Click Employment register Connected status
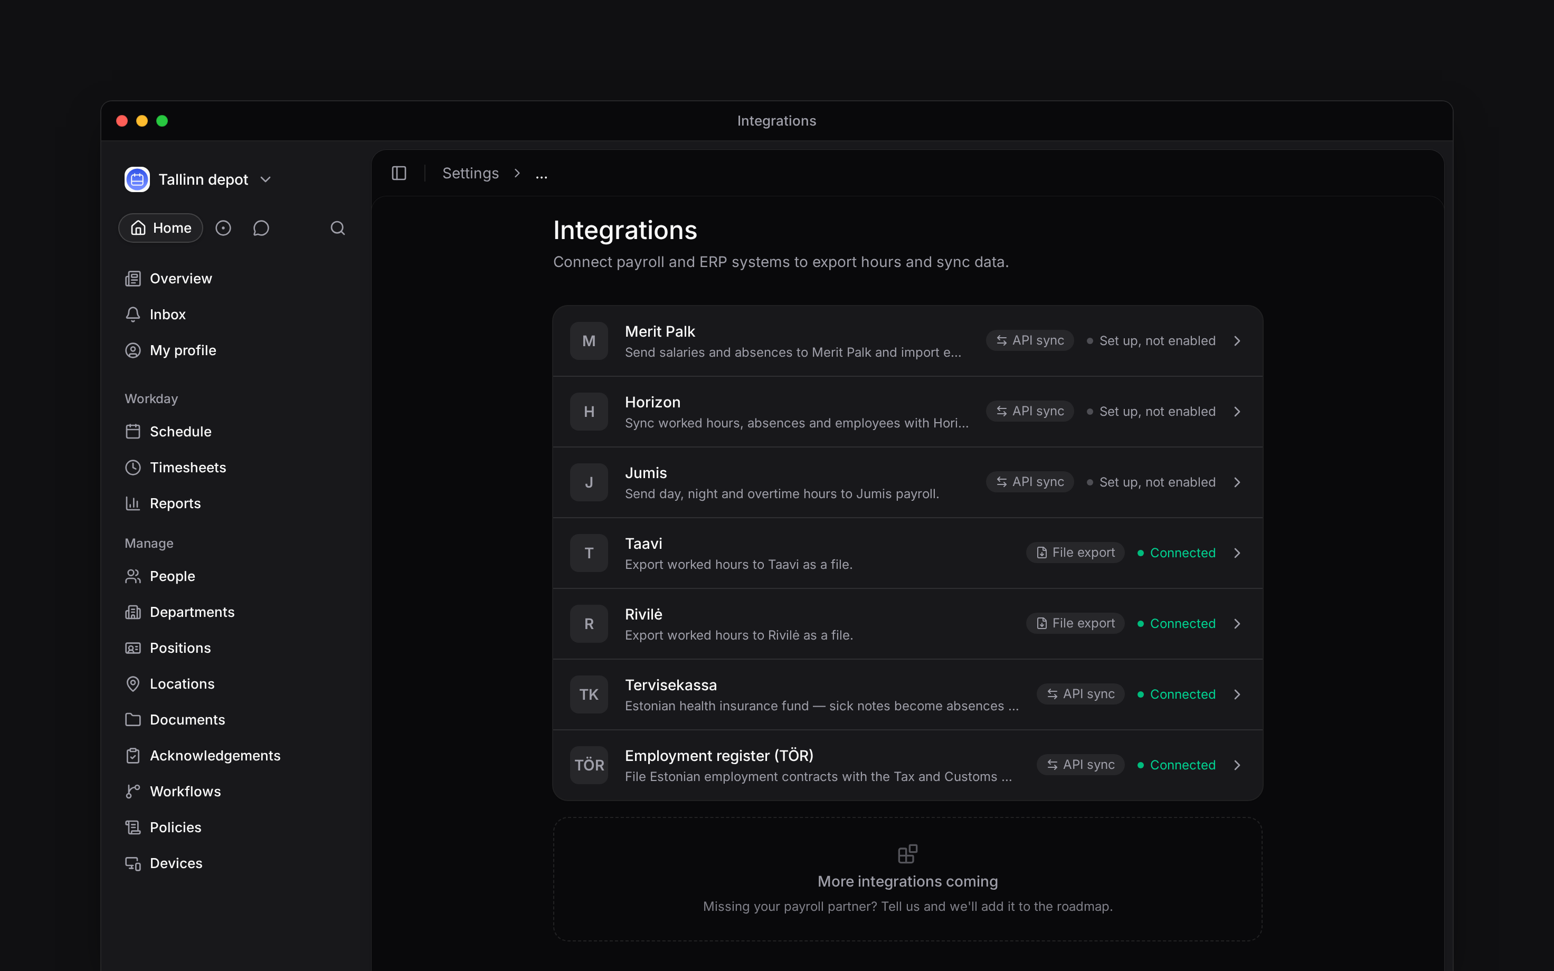This screenshot has height=971, width=1554. pyautogui.click(x=1177, y=765)
